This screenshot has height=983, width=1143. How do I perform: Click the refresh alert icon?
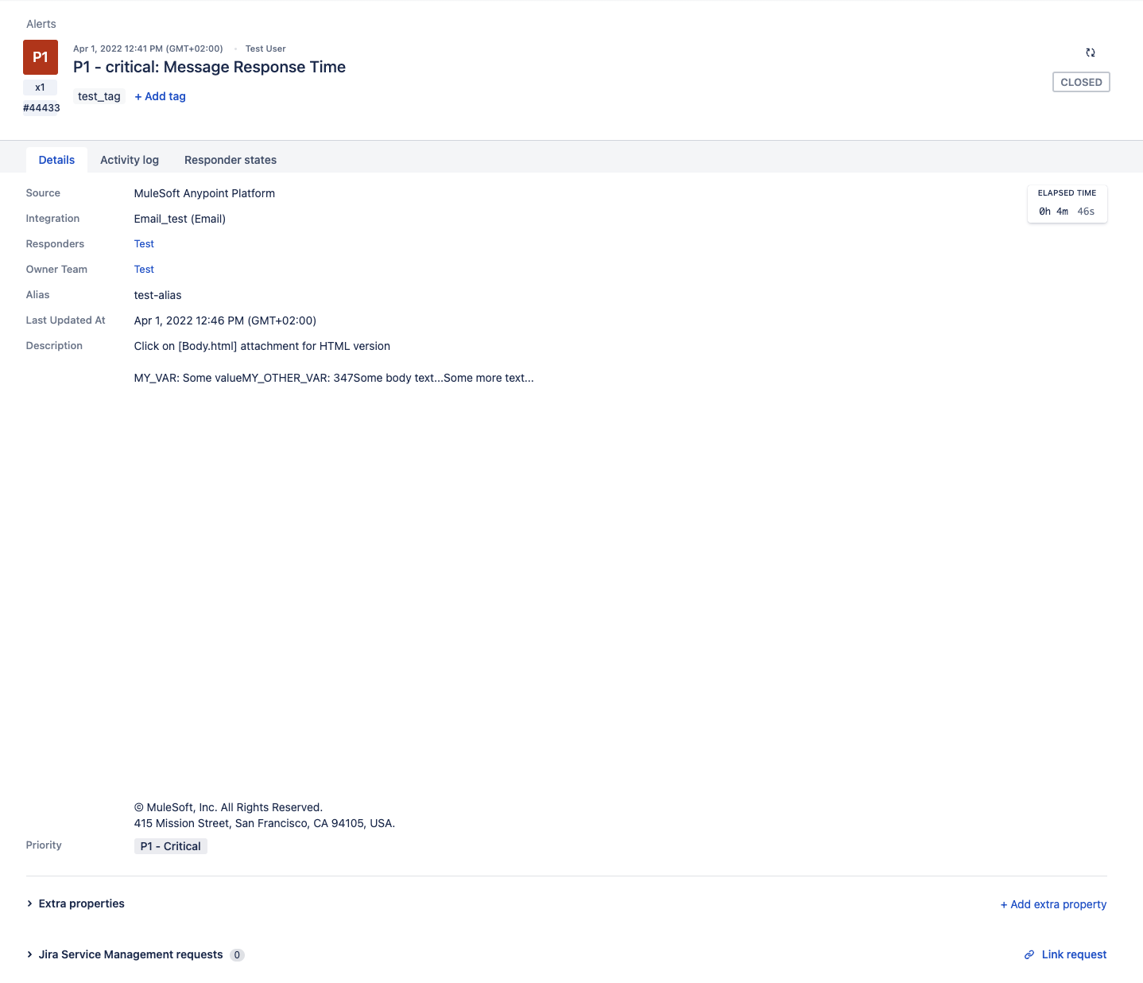[1091, 52]
